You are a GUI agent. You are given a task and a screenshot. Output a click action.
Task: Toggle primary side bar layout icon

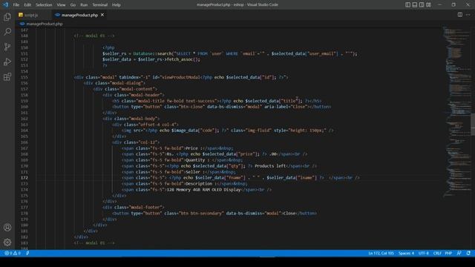click(x=407, y=4)
